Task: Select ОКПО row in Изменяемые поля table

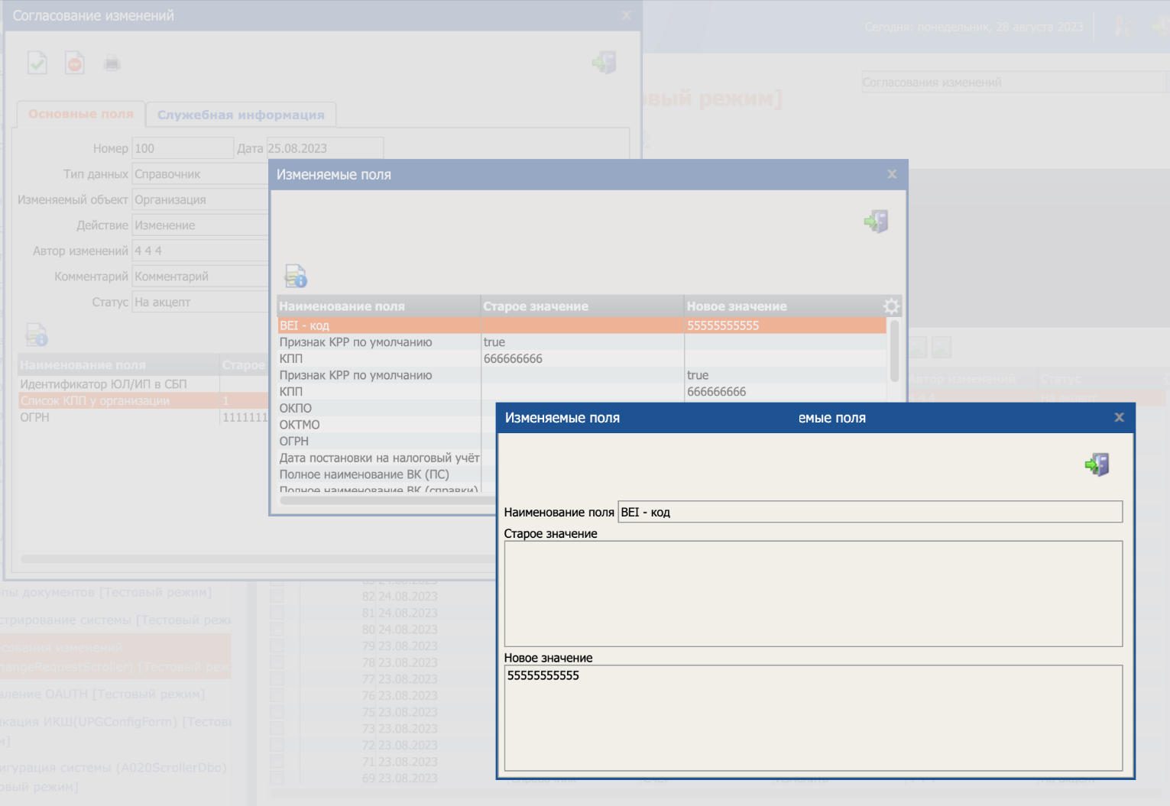Action: pos(379,408)
